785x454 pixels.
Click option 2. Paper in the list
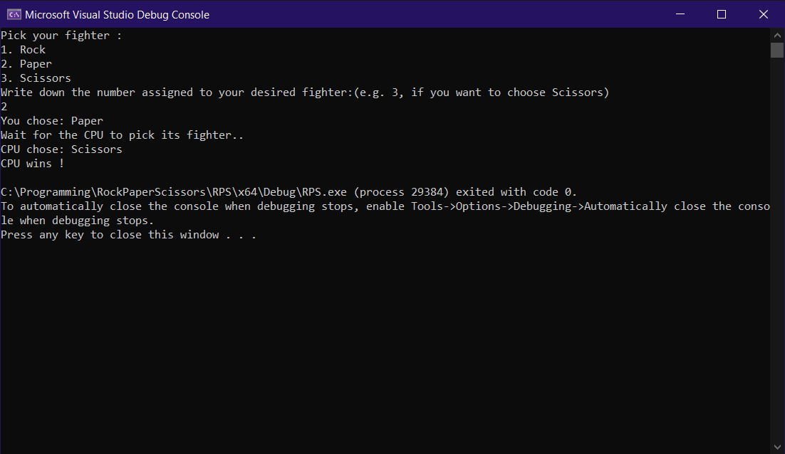[x=26, y=63]
